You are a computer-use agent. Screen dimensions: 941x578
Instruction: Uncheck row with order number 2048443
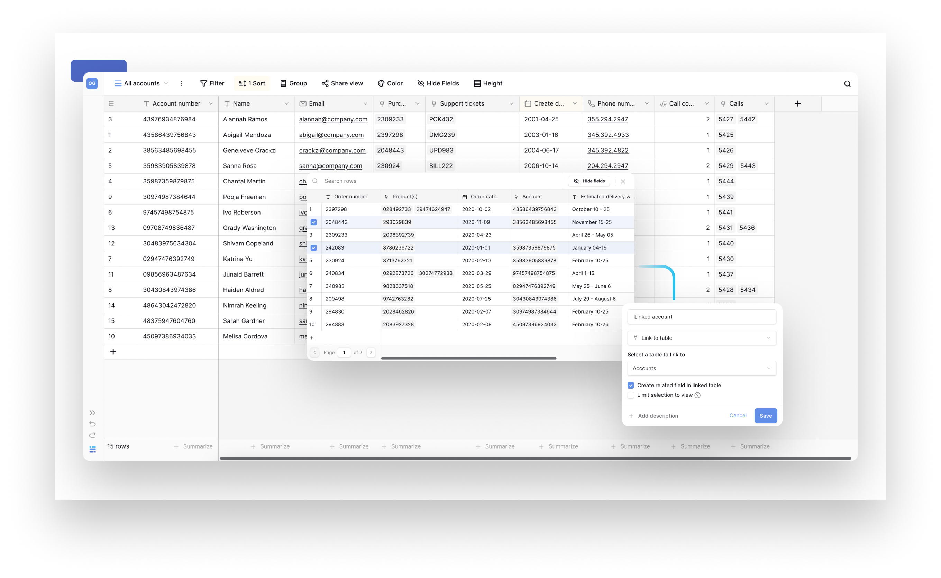tap(314, 222)
